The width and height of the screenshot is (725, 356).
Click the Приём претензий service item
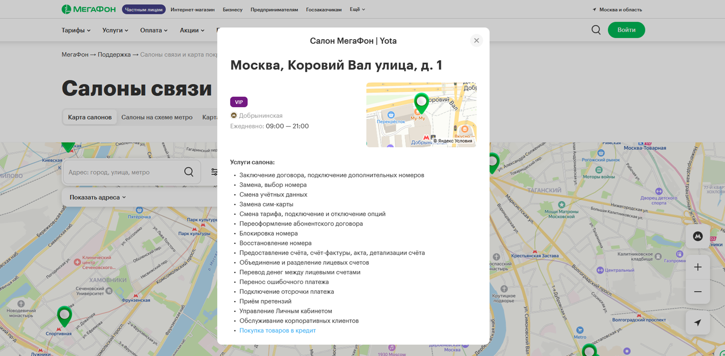tap(265, 301)
